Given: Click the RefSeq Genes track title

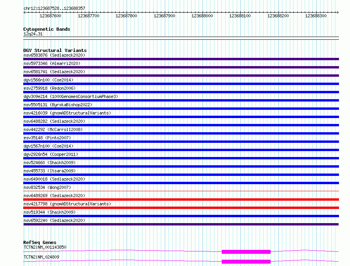Looking at the screenshot, I should (x=40, y=242).
